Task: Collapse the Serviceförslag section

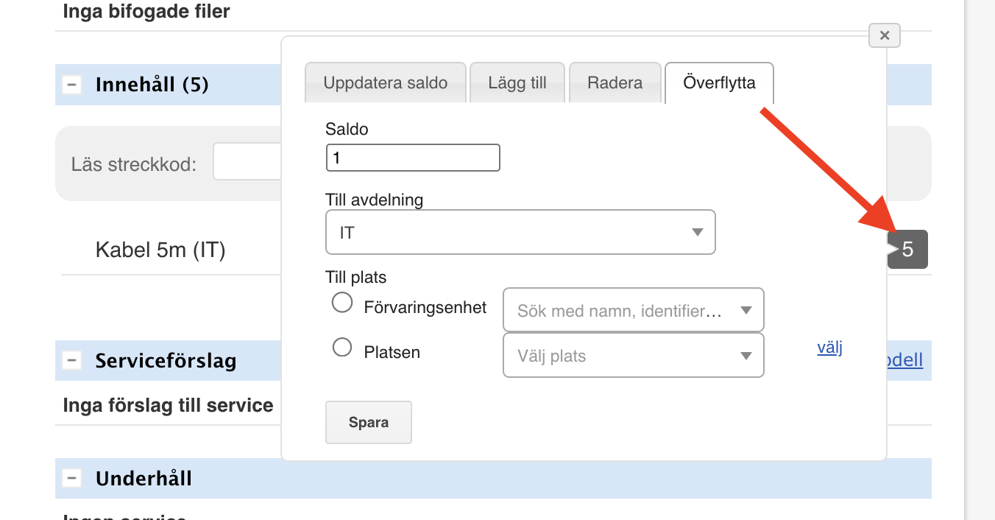Action: pos(72,361)
